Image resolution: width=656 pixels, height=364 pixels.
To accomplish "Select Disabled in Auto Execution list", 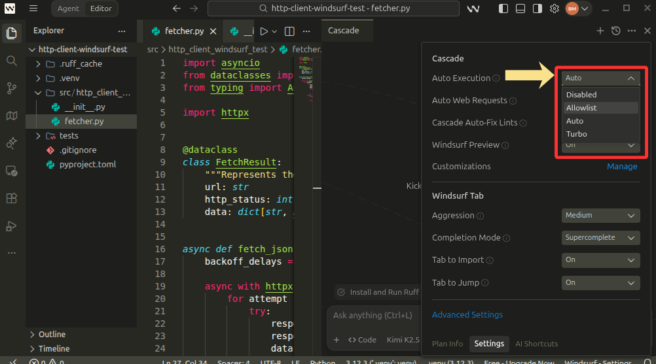I will click(601, 95).
